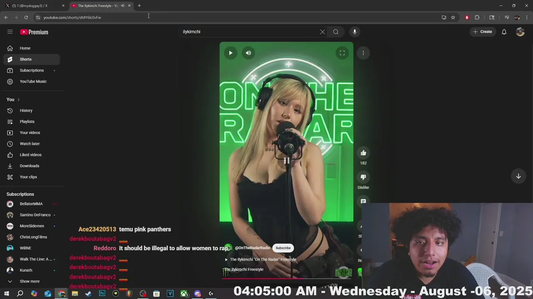This screenshot has height=299, width=533.
Task: Open YouTube notifications bell
Action: pyautogui.click(x=504, y=32)
